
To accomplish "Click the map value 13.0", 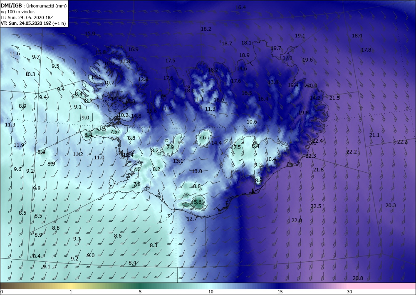I will [197, 171].
